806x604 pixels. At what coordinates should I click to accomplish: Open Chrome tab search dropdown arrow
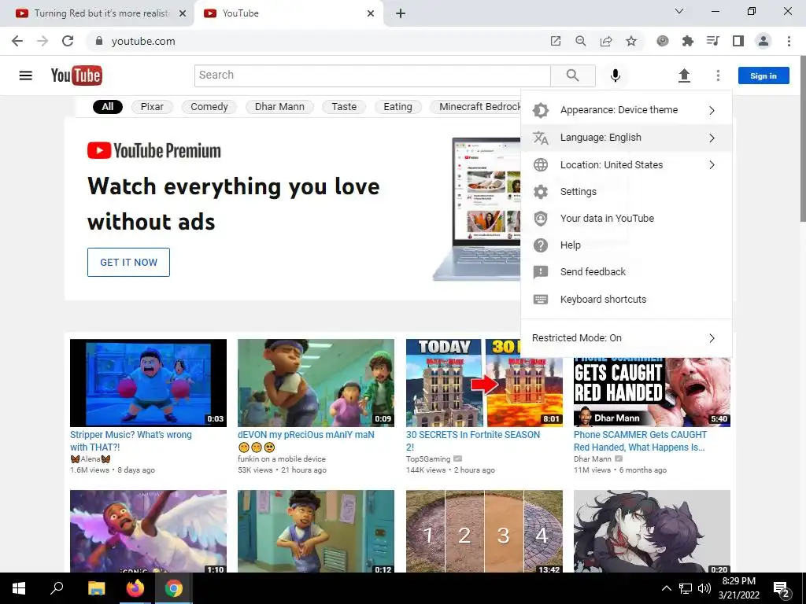tap(679, 11)
